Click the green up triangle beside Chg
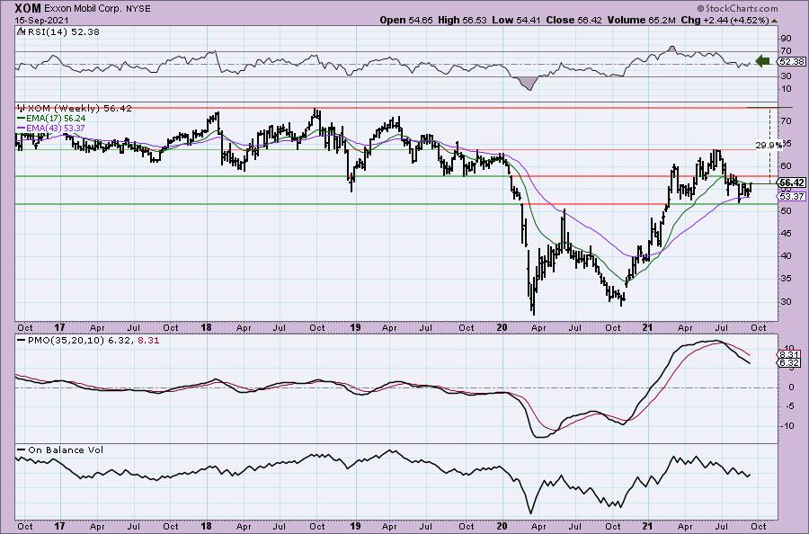This screenshot has width=809, height=534. coord(774,21)
